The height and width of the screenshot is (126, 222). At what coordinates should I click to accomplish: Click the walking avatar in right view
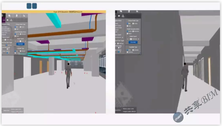click(185, 77)
